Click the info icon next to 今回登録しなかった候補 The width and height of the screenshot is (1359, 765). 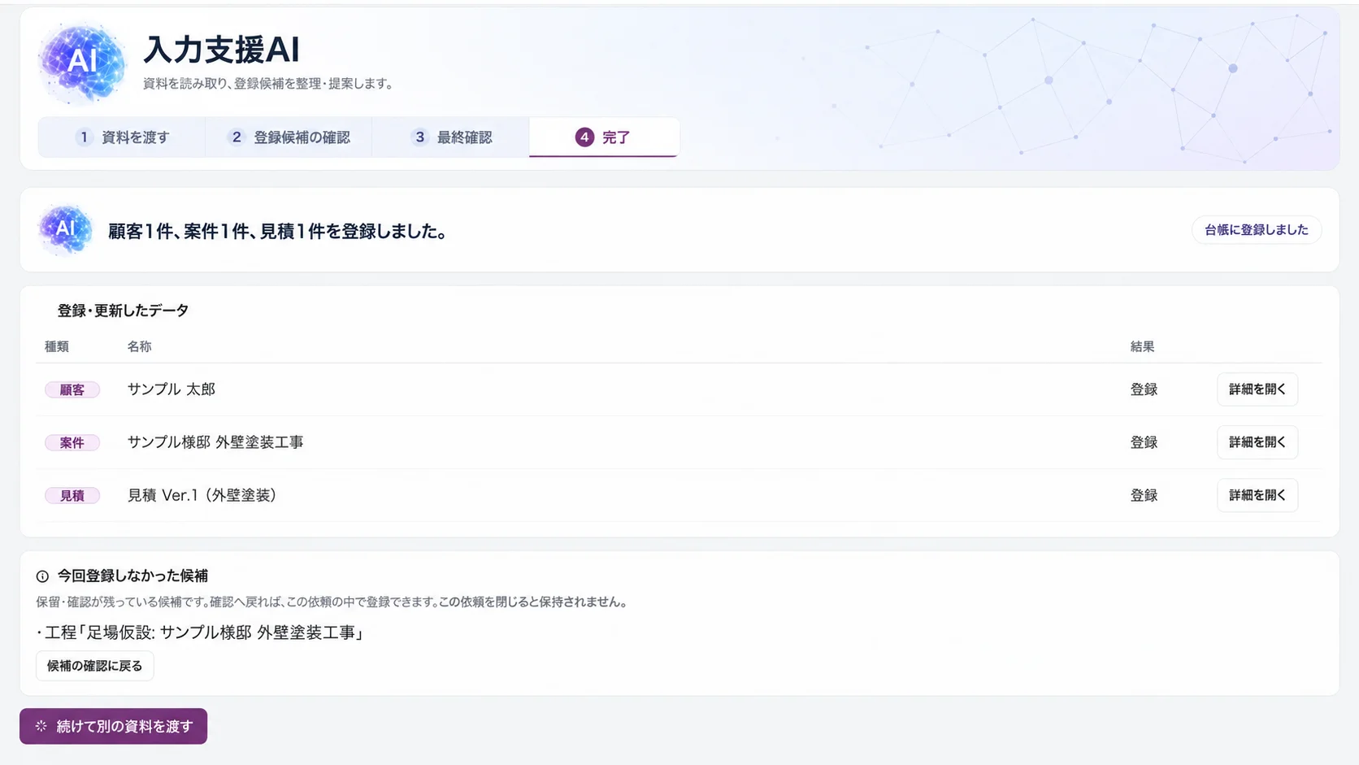[x=42, y=576]
